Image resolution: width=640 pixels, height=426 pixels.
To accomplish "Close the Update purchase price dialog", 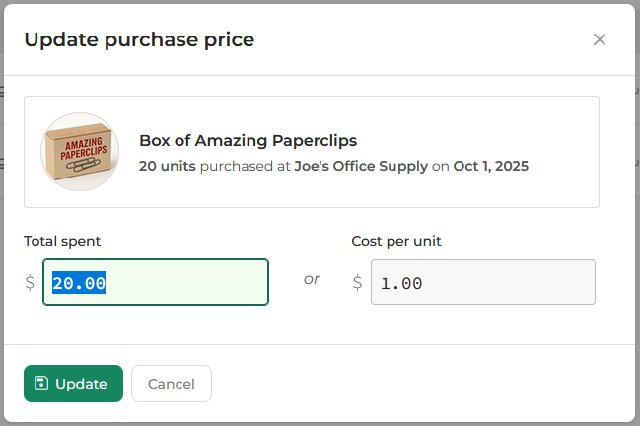I will [x=600, y=40].
